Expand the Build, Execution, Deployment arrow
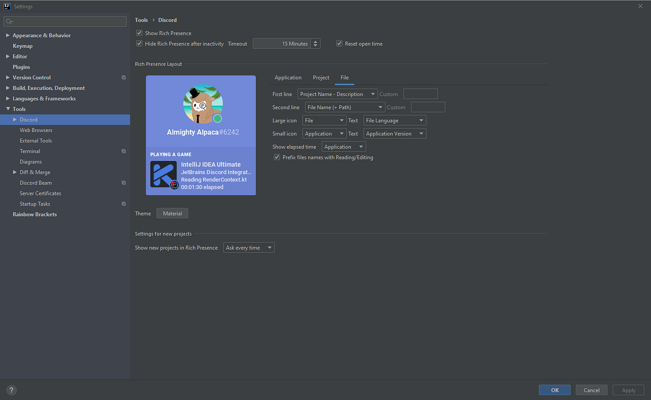The height and width of the screenshot is (400, 651). [x=7, y=88]
